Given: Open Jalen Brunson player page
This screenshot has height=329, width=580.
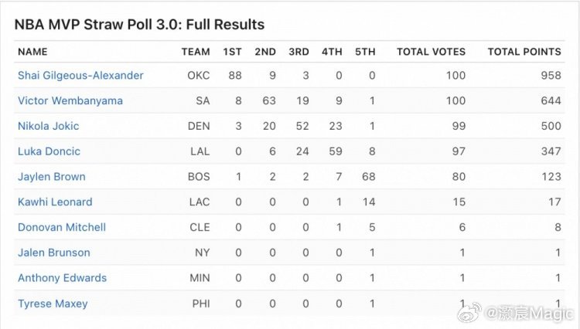Looking at the screenshot, I should click(54, 253).
